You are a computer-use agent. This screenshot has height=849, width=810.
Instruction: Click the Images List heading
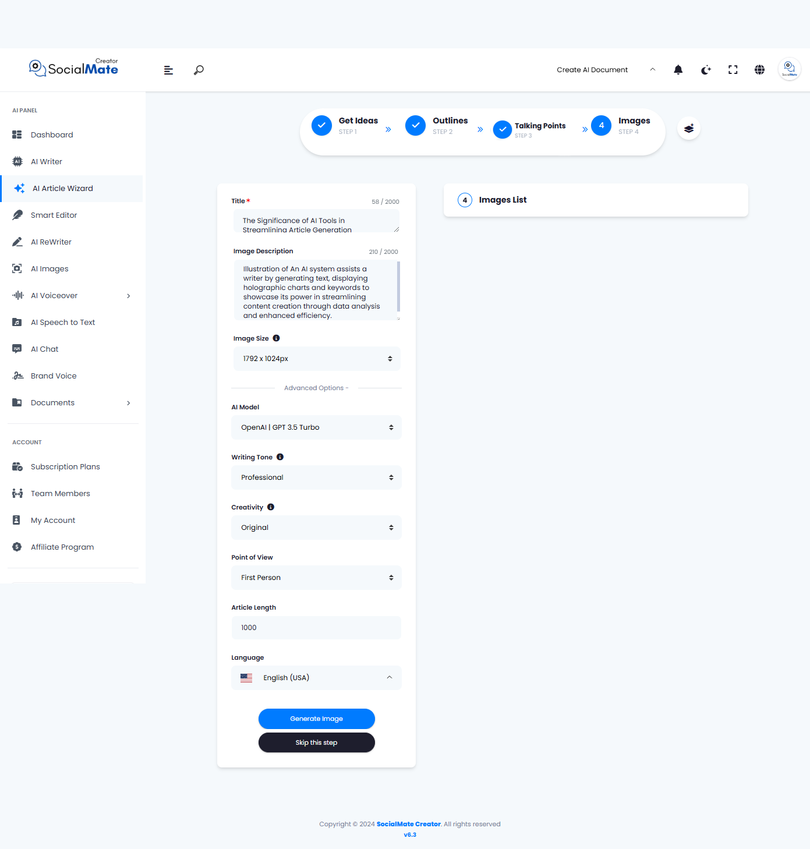point(503,200)
